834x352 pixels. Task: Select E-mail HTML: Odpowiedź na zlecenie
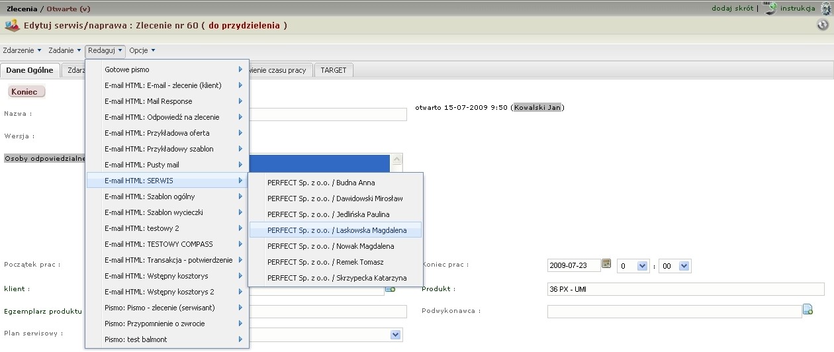click(167, 117)
